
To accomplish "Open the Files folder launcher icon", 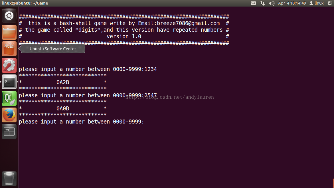I will (9, 32).
